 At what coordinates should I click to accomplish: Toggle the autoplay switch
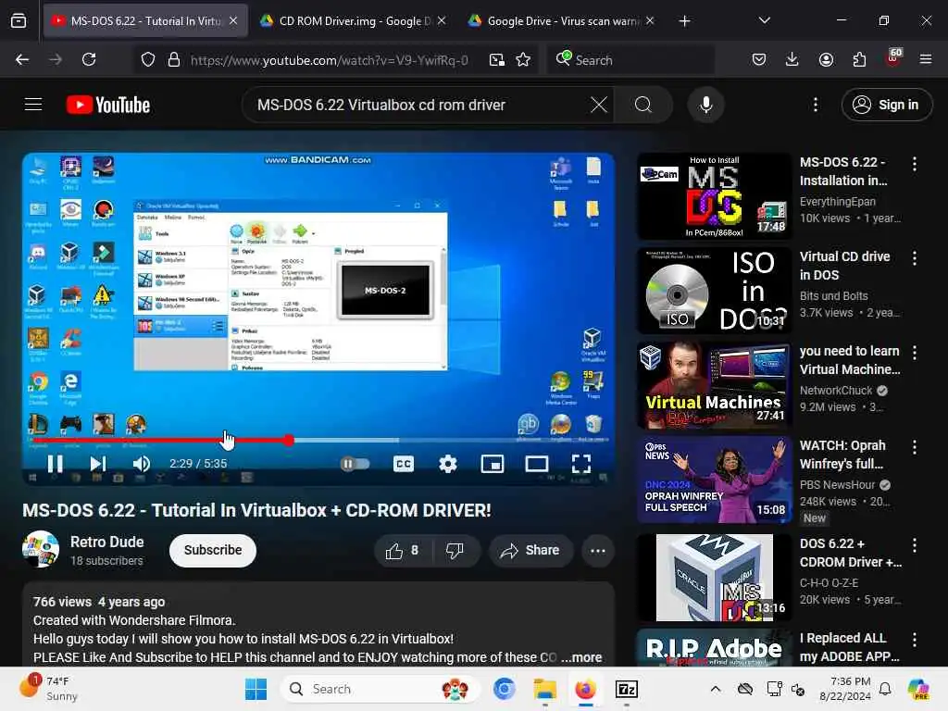(x=355, y=464)
